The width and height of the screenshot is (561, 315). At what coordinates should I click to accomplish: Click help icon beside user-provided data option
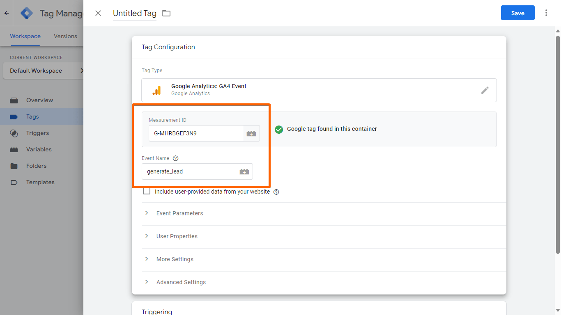tap(276, 192)
